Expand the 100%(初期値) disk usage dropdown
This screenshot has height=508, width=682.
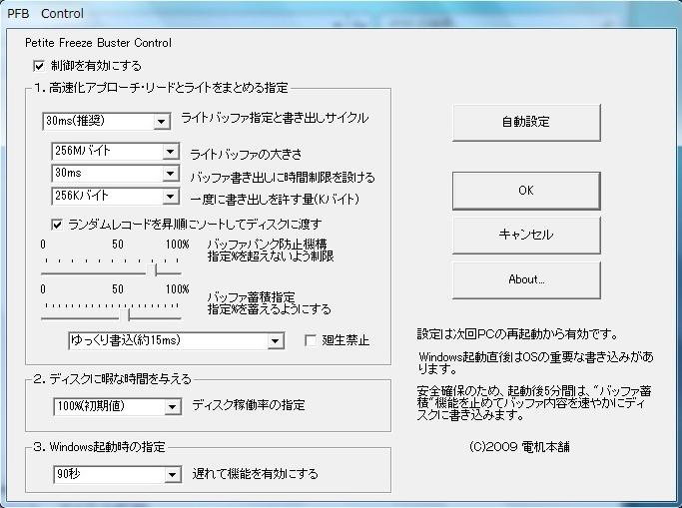[117, 406]
